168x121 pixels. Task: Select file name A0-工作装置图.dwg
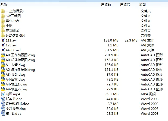[x=20, y=55]
